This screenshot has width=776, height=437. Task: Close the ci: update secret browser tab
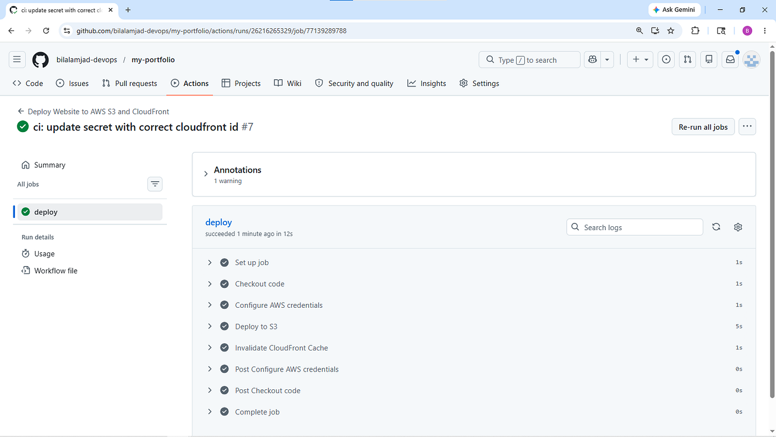[x=110, y=10]
